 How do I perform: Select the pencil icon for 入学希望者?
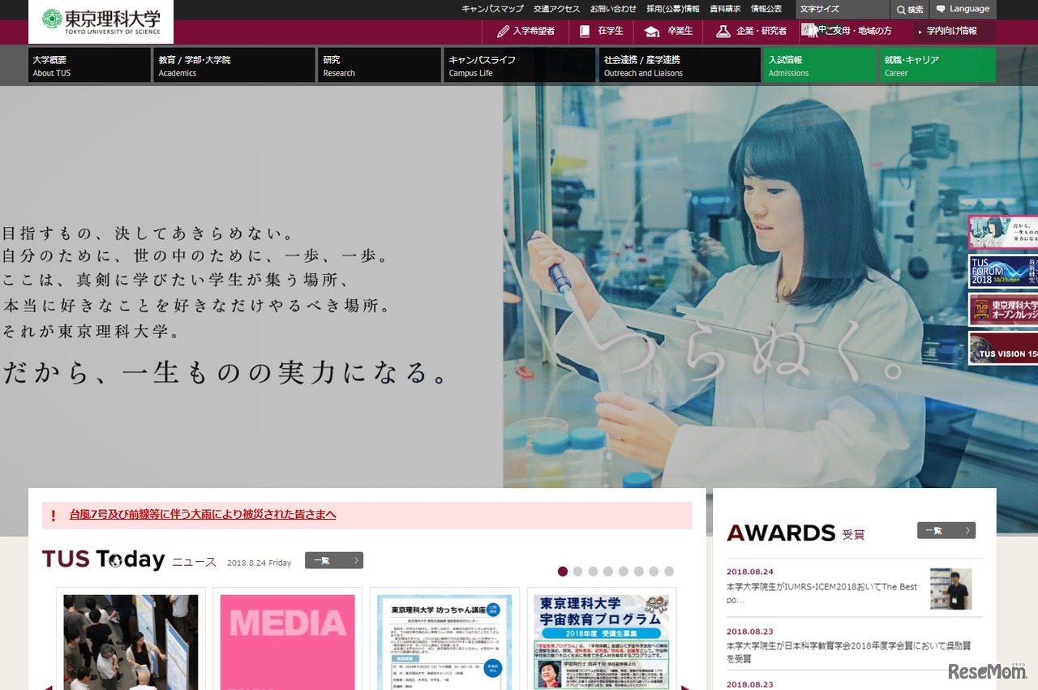pos(503,32)
